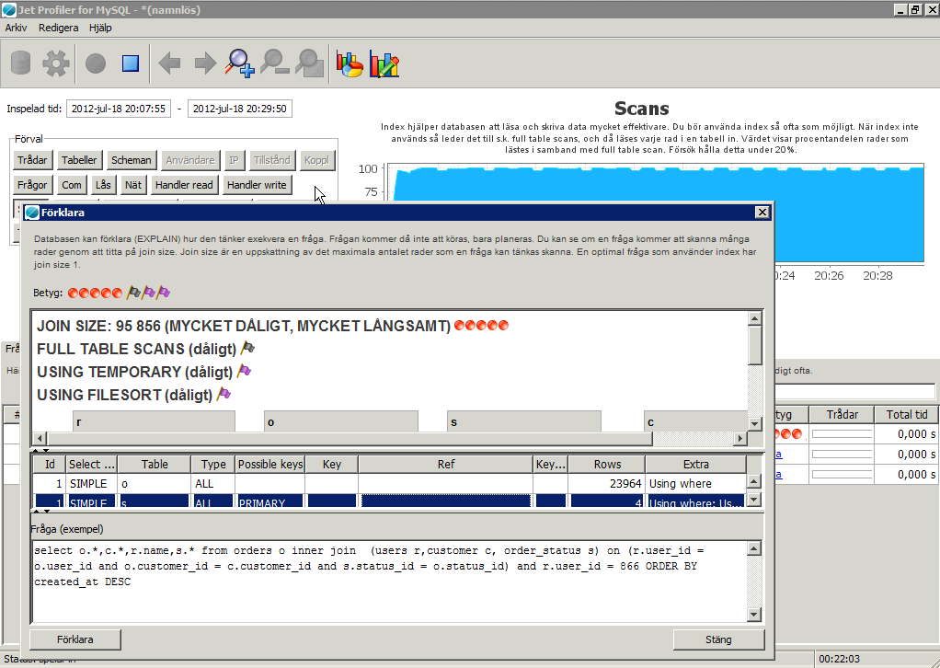Click query text scroll down arrow

755,614
